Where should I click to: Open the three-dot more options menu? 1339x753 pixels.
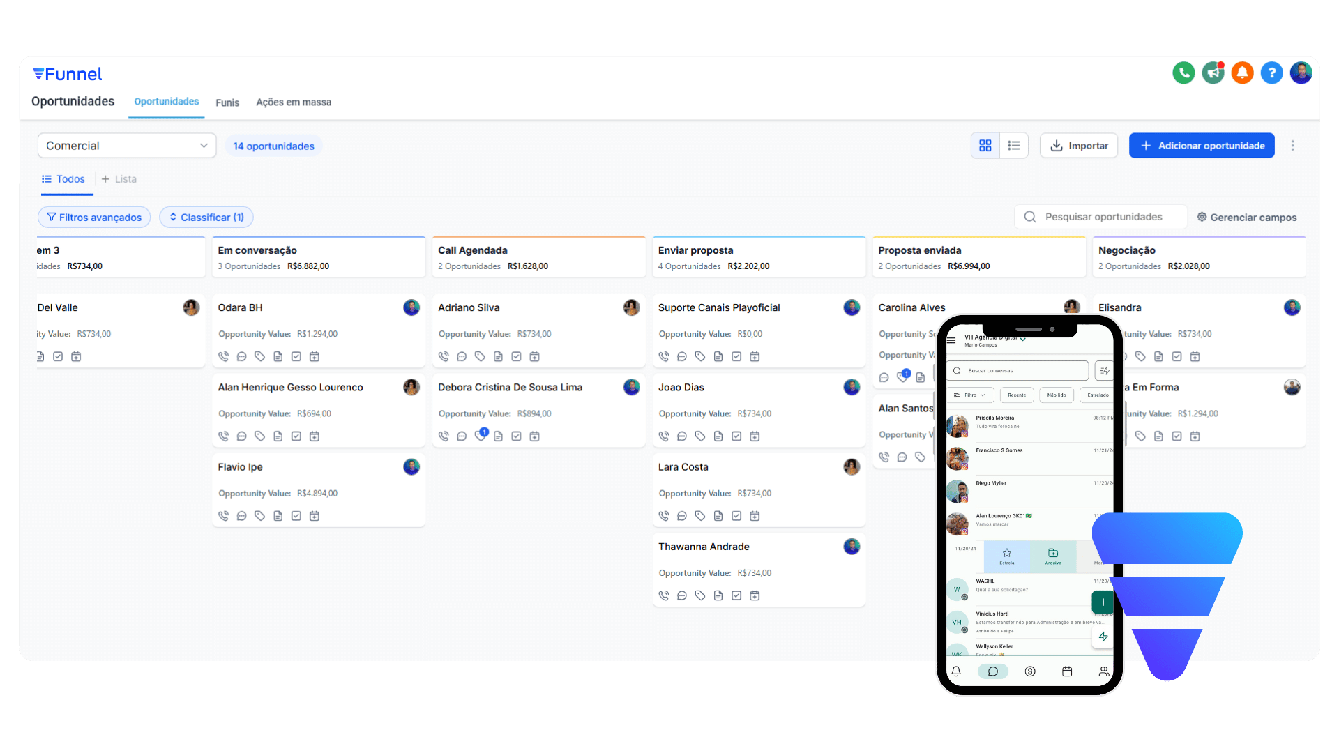point(1292,146)
